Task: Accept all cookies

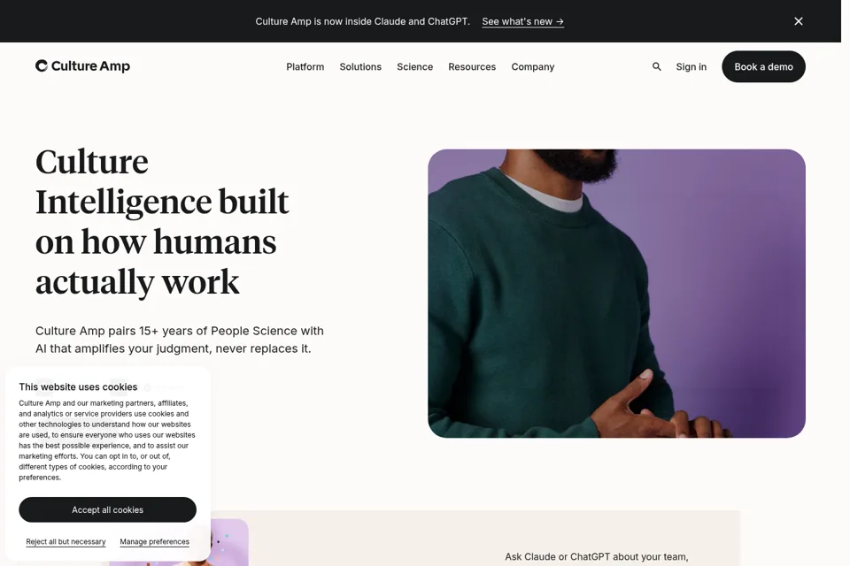Action: 107,509
